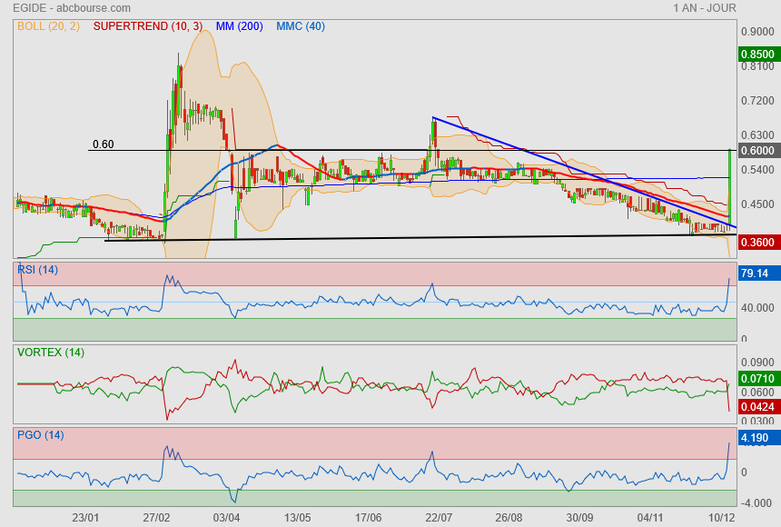Click the orange 0.6000 price tag
Viewport: 781px width, 527px height.
[x=756, y=150]
